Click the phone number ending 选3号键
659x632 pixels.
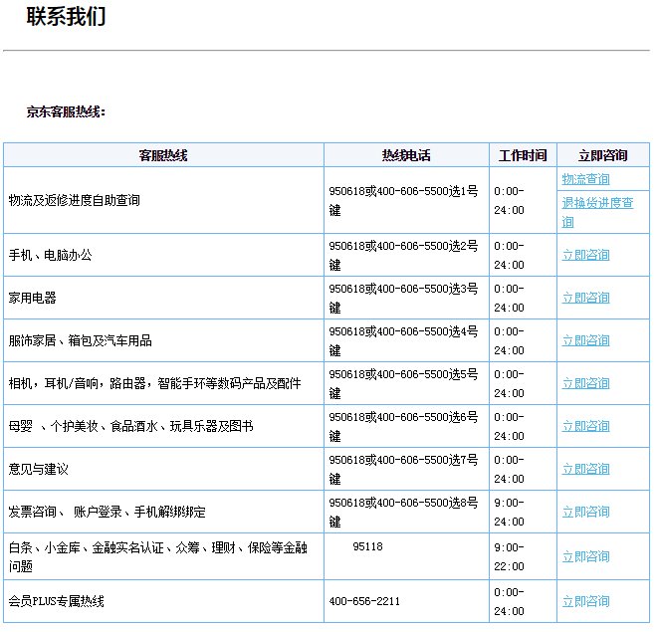point(403,298)
